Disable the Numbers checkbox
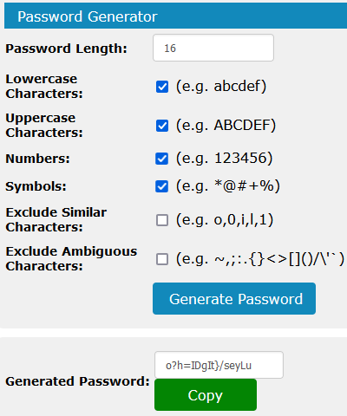This screenshot has width=347, height=416. (162, 159)
